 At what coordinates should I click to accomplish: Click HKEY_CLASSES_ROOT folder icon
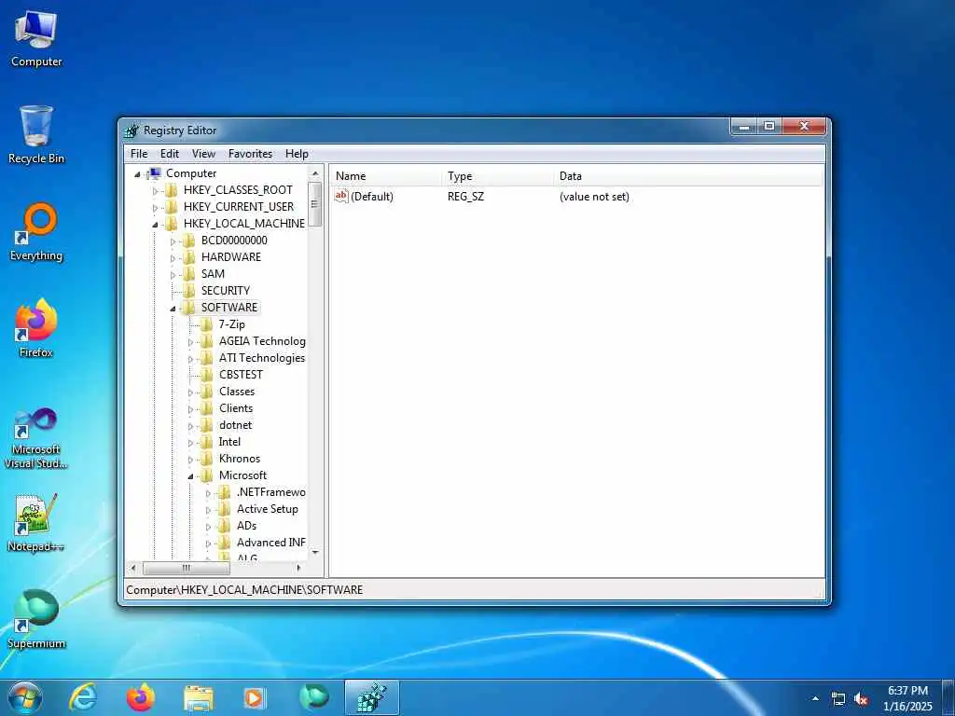tap(172, 190)
